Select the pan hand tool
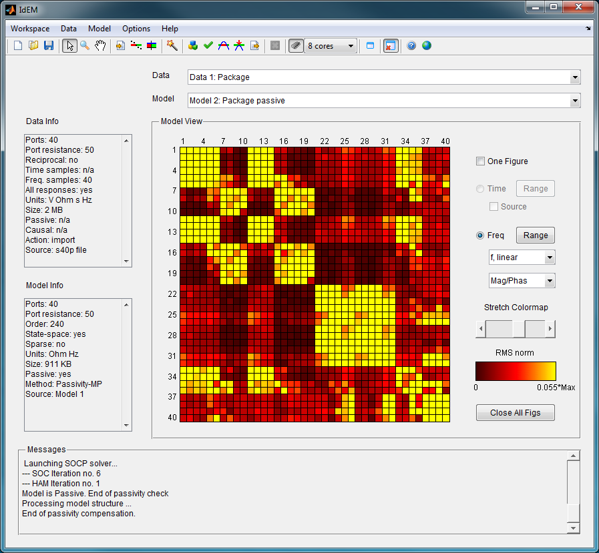This screenshot has width=599, height=553. (x=100, y=46)
